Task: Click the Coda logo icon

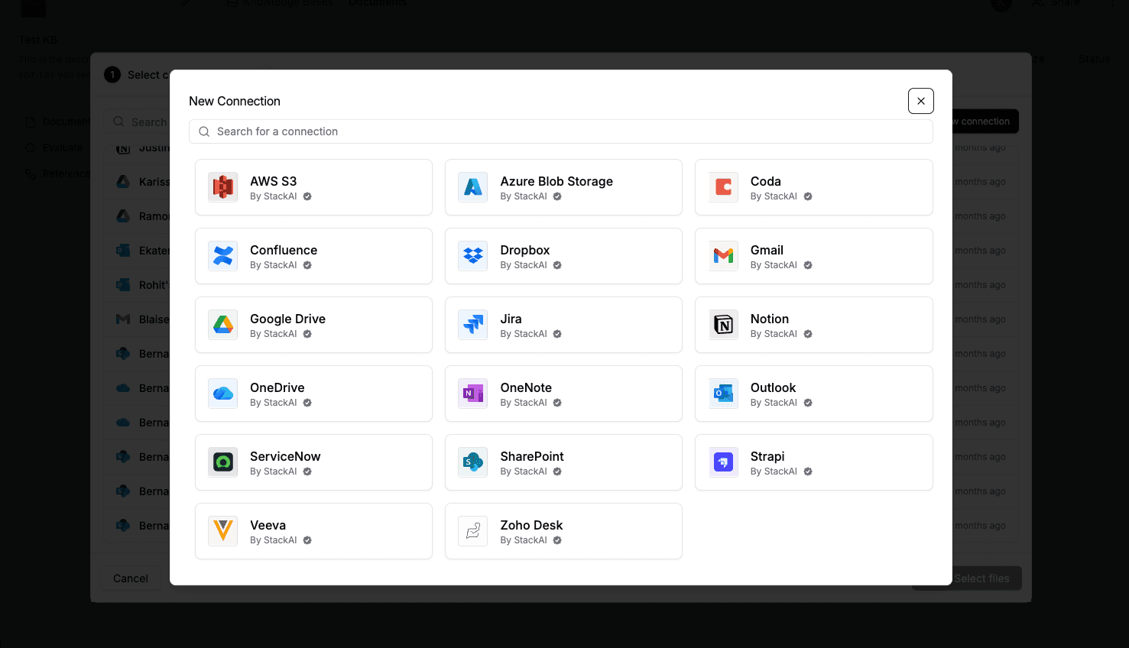Action: 723,187
